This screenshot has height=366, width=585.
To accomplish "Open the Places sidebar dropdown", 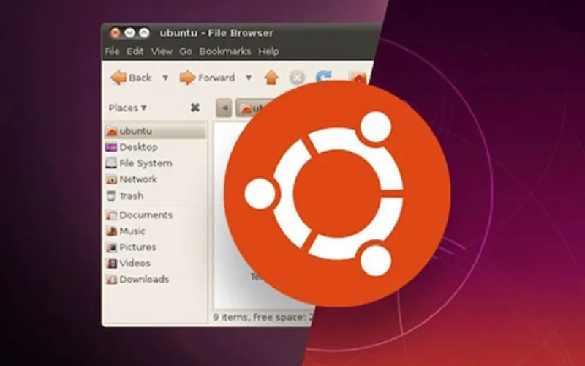I will coord(127,108).
